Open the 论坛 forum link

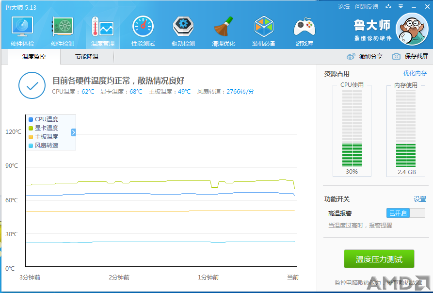pos(343,7)
